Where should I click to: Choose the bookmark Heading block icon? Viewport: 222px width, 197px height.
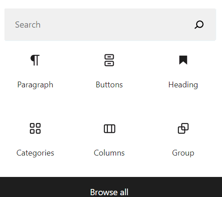pyautogui.click(x=183, y=60)
